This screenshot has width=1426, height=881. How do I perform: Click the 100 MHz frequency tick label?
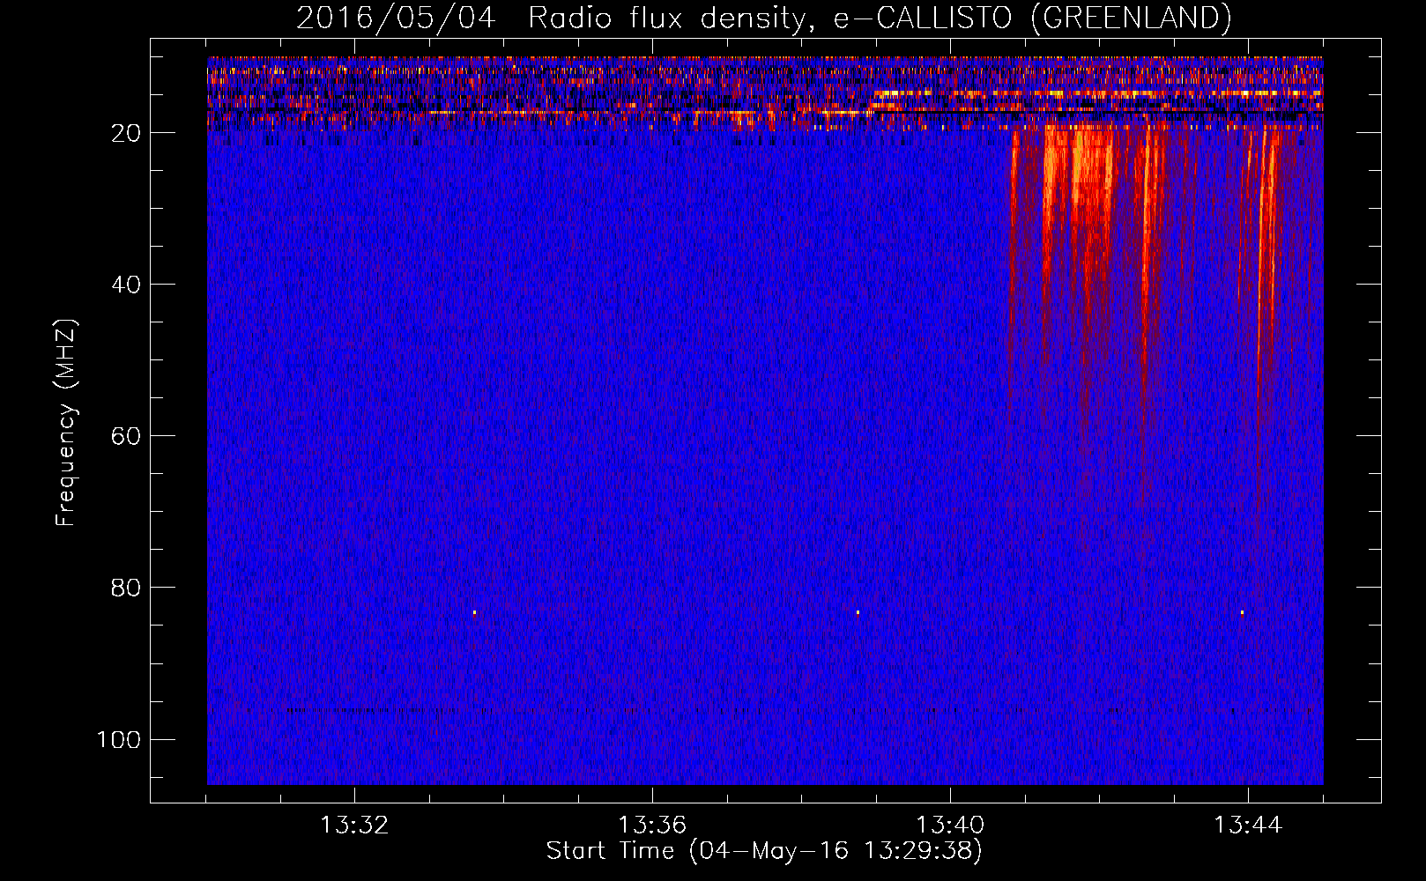tap(119, 739)
